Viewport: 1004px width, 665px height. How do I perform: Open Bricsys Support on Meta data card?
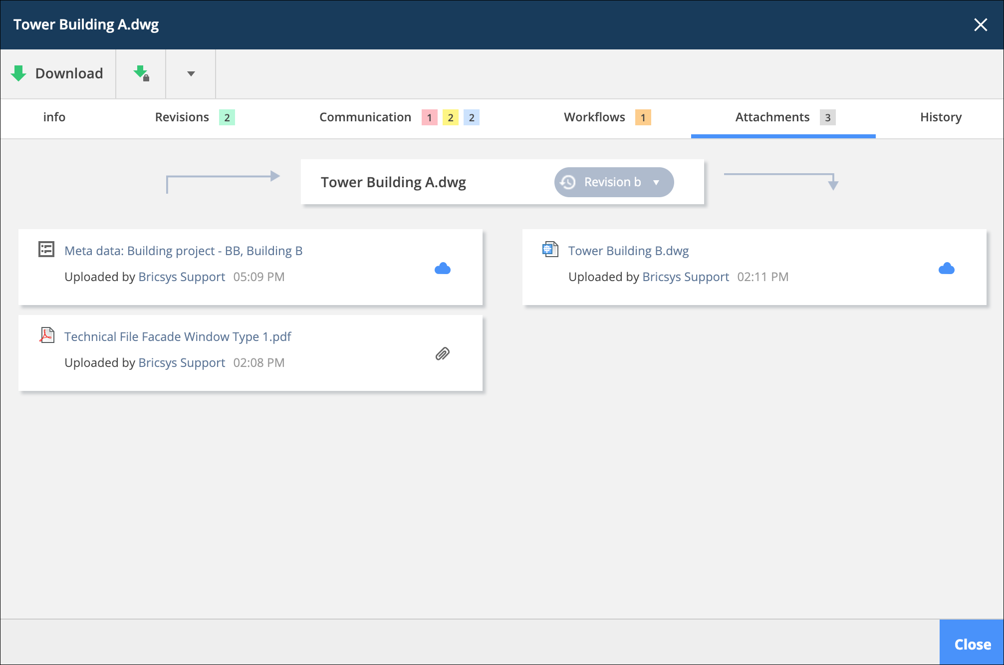point(182,277)
